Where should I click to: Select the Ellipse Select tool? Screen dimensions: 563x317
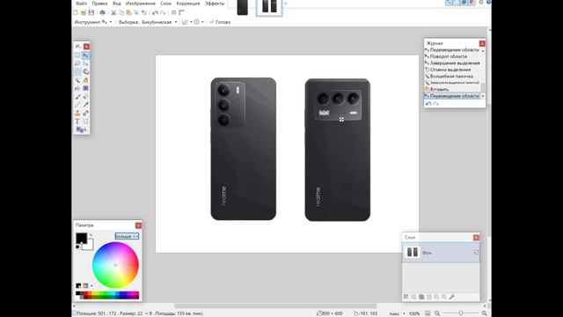77,72
